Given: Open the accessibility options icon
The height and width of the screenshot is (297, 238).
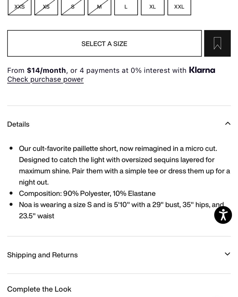Looking at the screenshot, I should tap(223, 215).
